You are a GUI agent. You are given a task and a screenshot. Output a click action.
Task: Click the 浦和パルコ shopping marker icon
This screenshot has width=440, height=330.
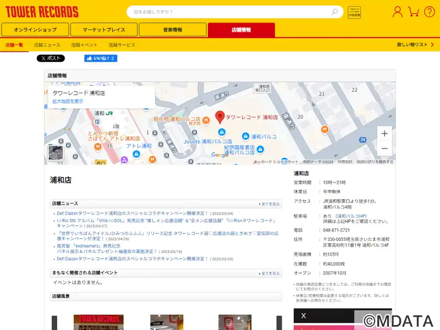(245, 136)
